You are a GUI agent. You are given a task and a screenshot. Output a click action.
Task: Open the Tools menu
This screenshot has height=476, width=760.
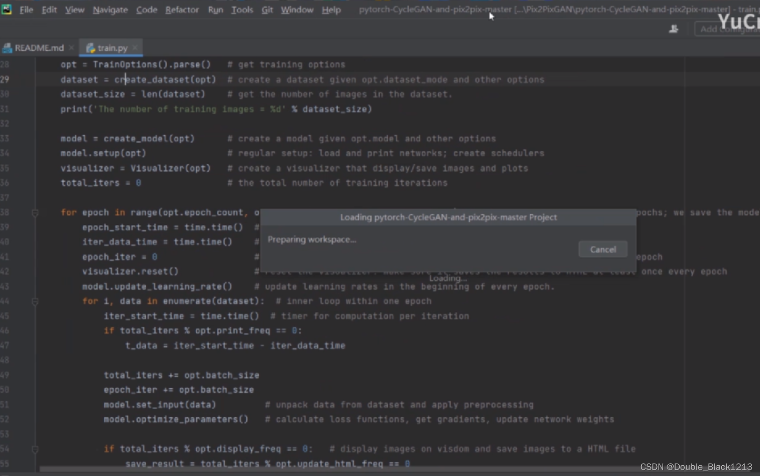pyautogui.click(x=242, y=9)
